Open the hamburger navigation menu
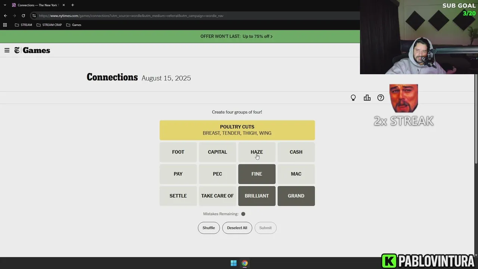Viewport: 478px width, 269px height. point(7,50)
